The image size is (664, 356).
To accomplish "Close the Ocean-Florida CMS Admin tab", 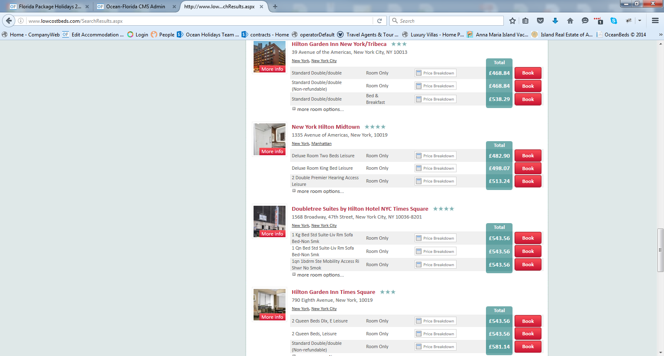I will tap(174, 7).
